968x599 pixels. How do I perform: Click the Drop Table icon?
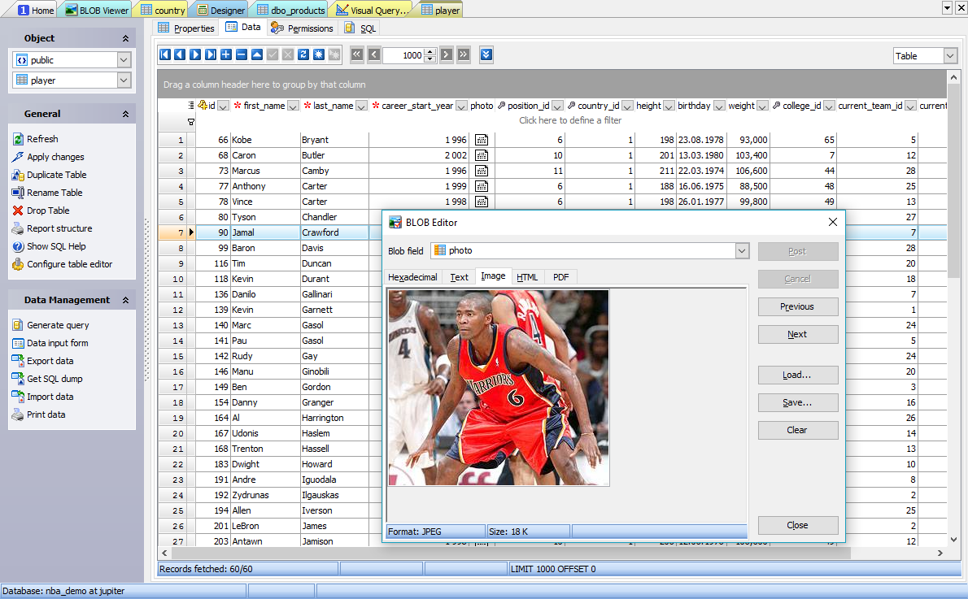tap(18, 211)
